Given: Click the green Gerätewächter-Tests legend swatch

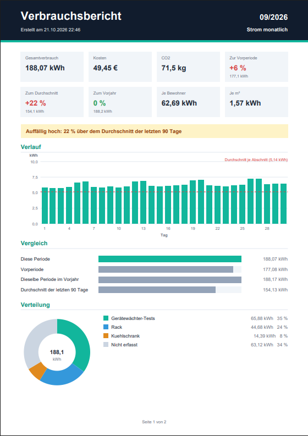Looking at the screenshot, I should 106,318.
